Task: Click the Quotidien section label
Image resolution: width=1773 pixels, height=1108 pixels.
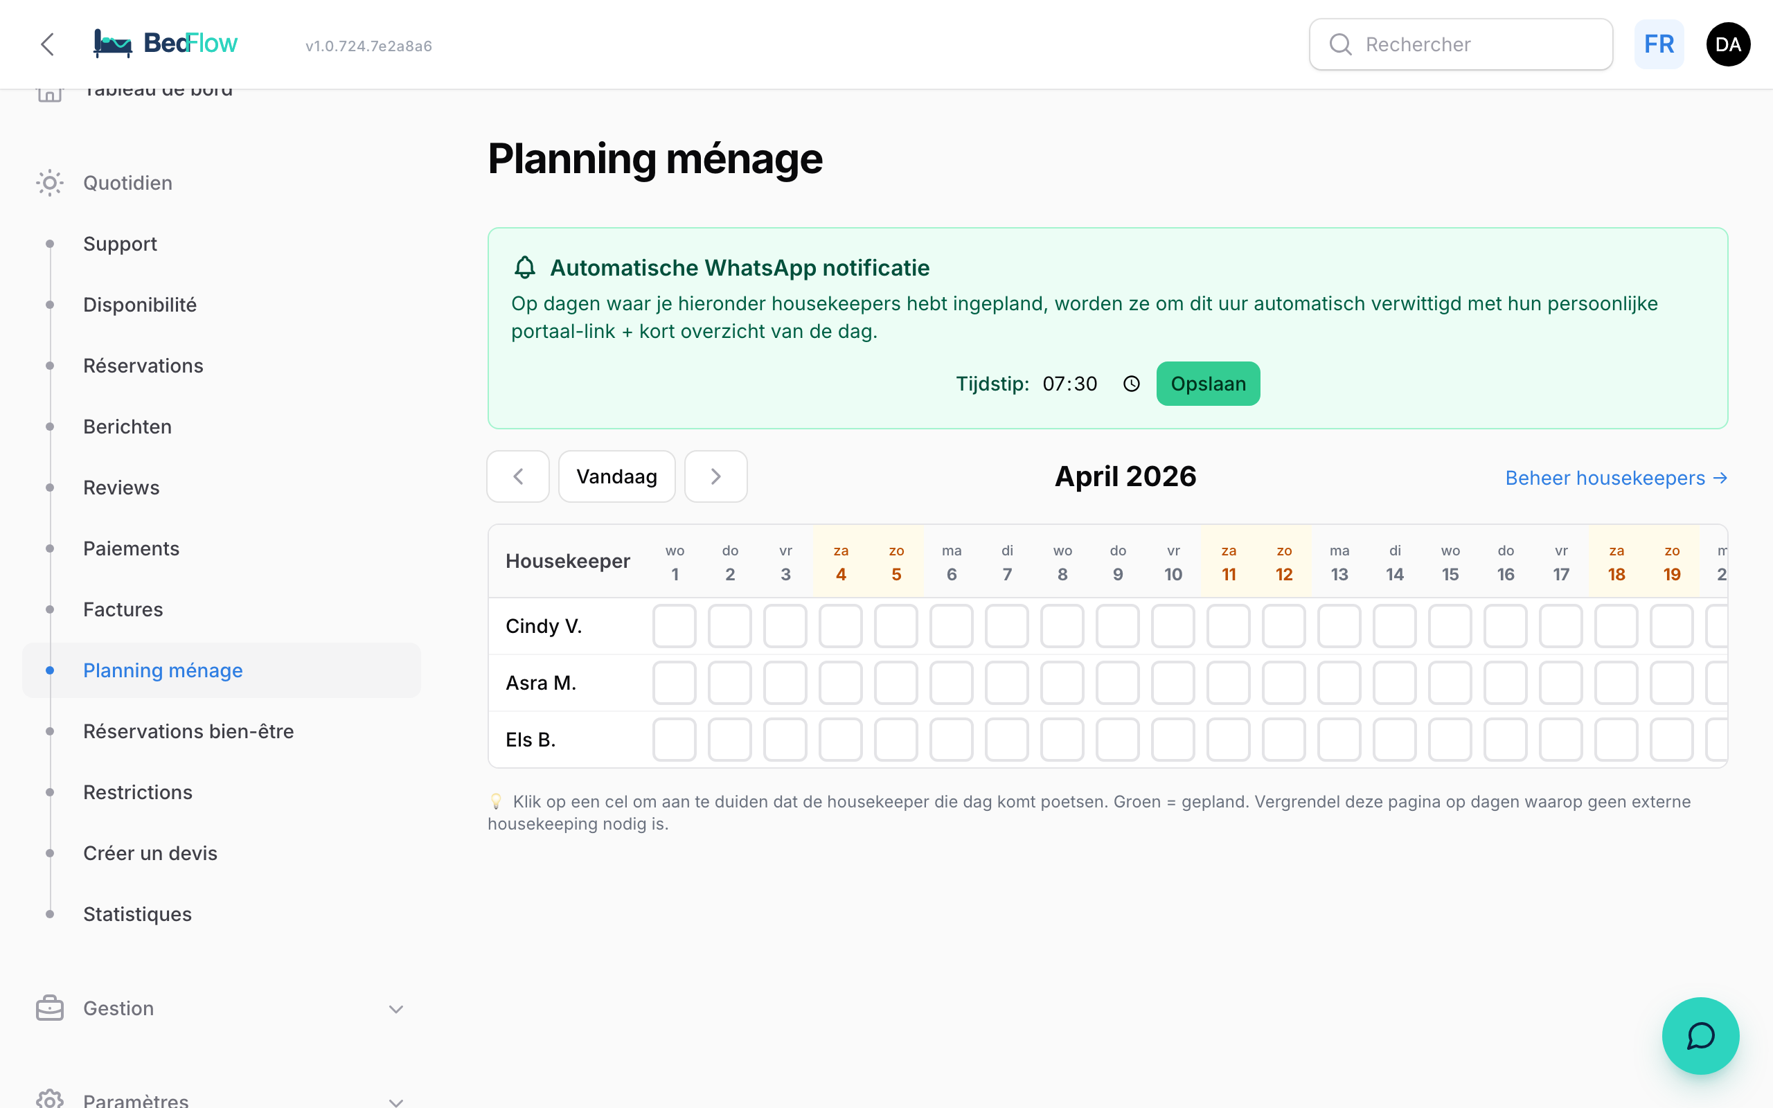Action: [x=127, y=184]
